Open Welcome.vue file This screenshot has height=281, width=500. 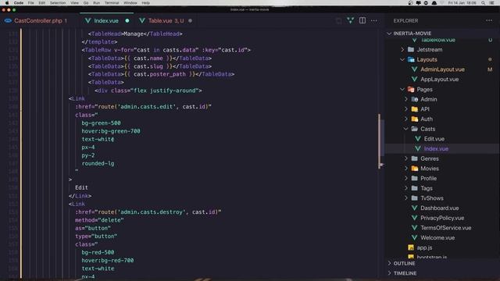coord(437,237)
